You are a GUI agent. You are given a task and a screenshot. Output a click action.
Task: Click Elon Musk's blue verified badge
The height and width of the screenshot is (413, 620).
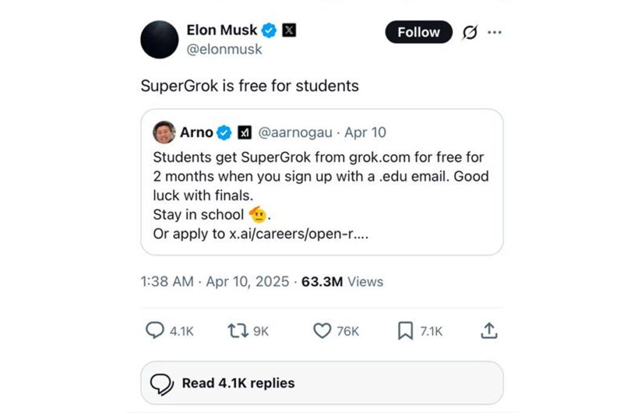(269, 30)
